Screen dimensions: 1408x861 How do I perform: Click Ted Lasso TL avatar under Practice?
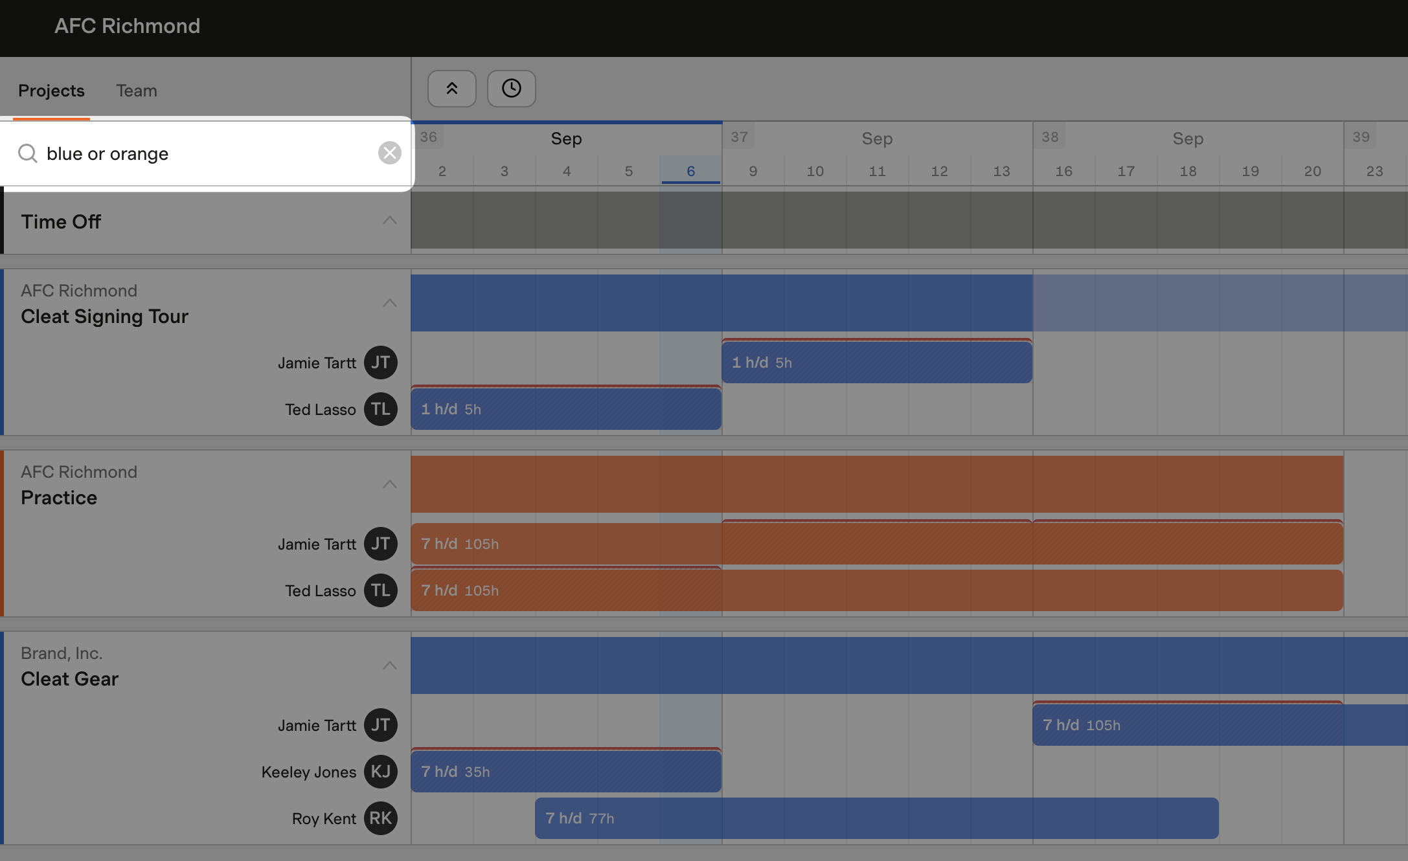pos(381,590)
